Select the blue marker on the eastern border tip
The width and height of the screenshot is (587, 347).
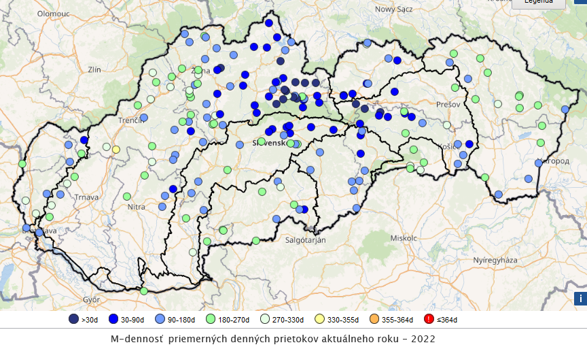tap(565, 109)
